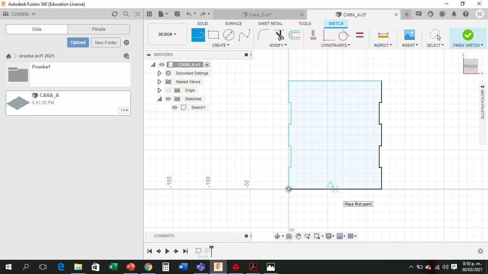Apply the Tangent constraint

click(344, 35)
